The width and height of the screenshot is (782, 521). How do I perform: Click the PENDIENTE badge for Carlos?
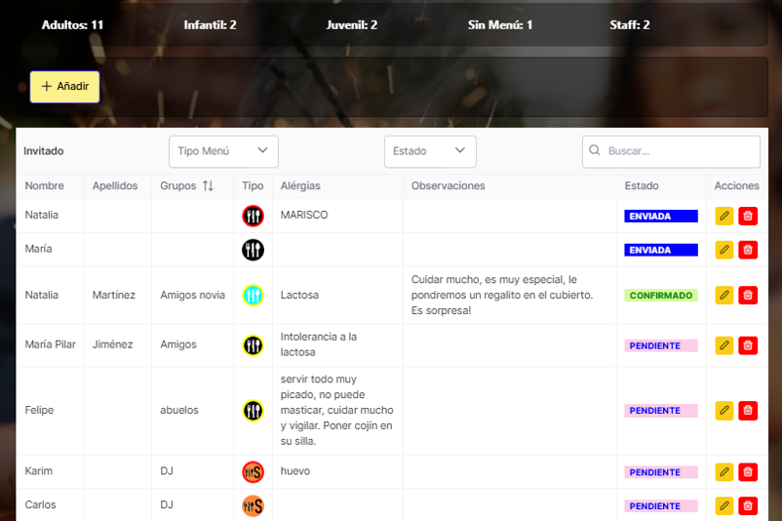[x=661, y=506]
